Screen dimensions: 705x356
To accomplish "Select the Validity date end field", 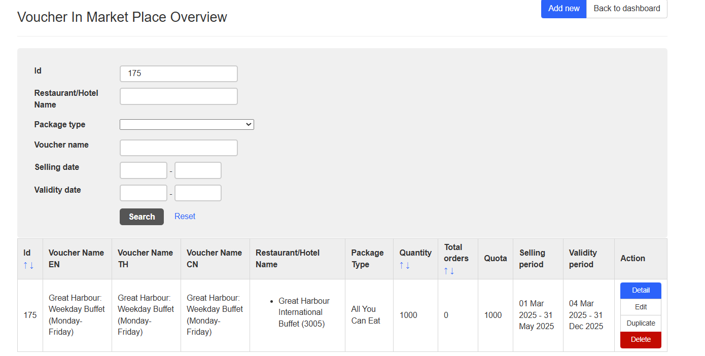I will point(198,193).
